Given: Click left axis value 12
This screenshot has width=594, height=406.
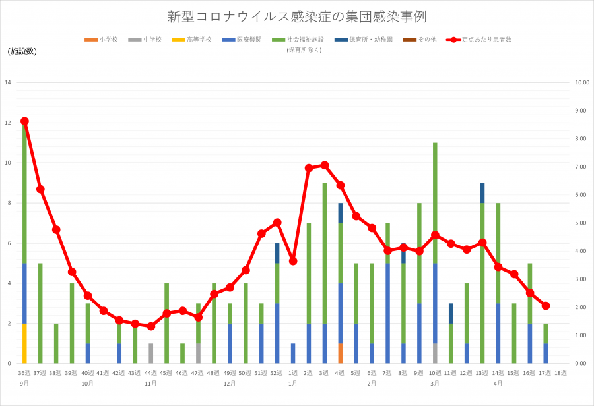Looking at the screenshot, I should (8, 123).
